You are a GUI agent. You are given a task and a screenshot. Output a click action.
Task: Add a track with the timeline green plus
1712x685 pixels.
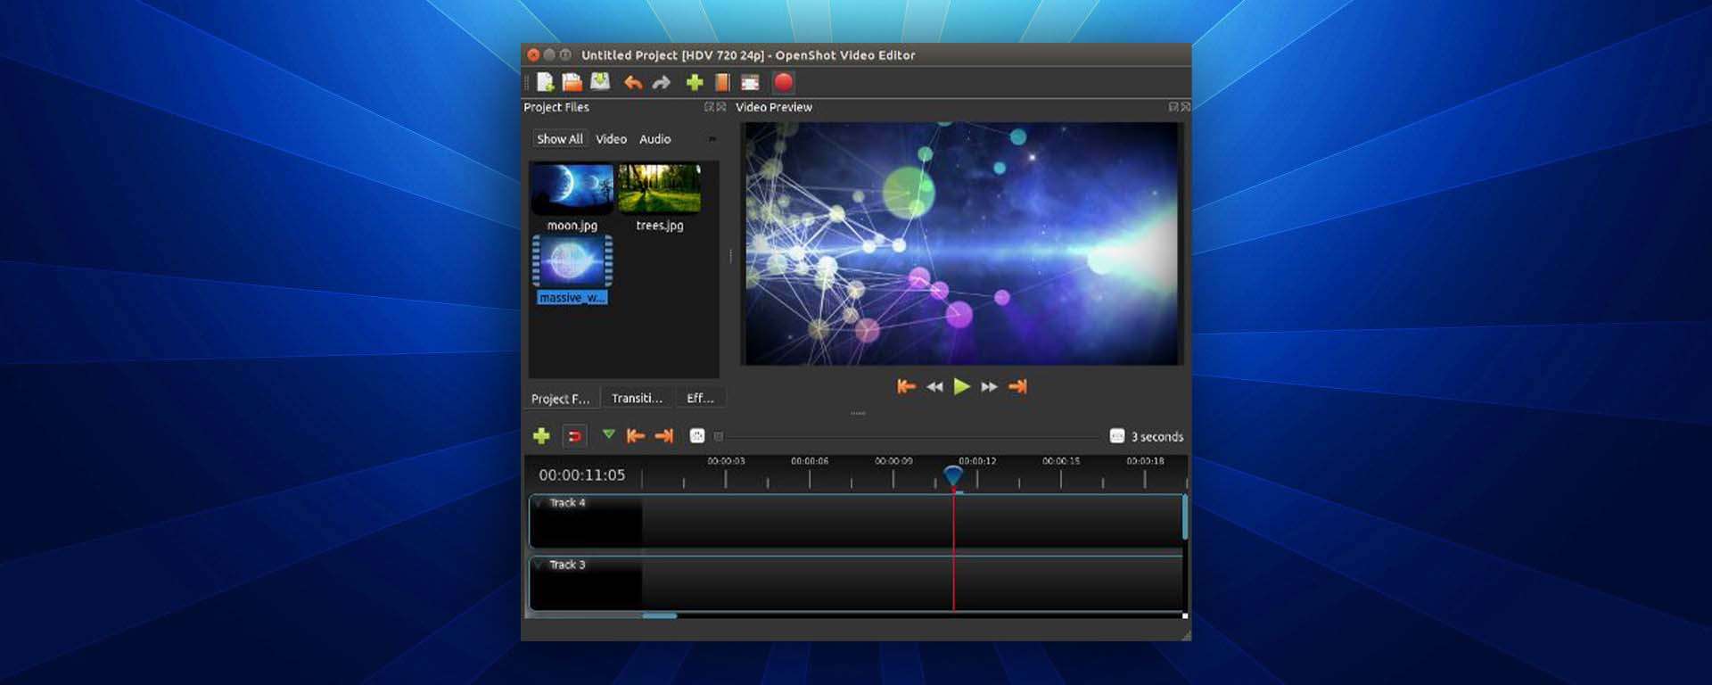tap(541, 436)
